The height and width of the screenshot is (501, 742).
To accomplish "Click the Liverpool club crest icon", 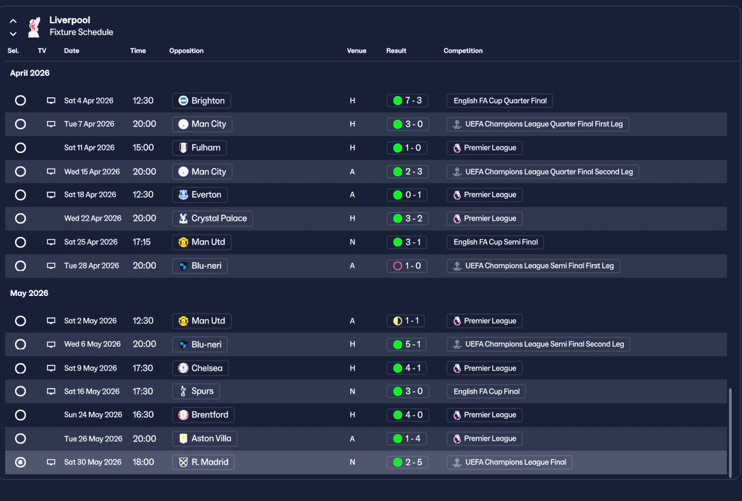I will pyautogui.click(x=34, y=27).
